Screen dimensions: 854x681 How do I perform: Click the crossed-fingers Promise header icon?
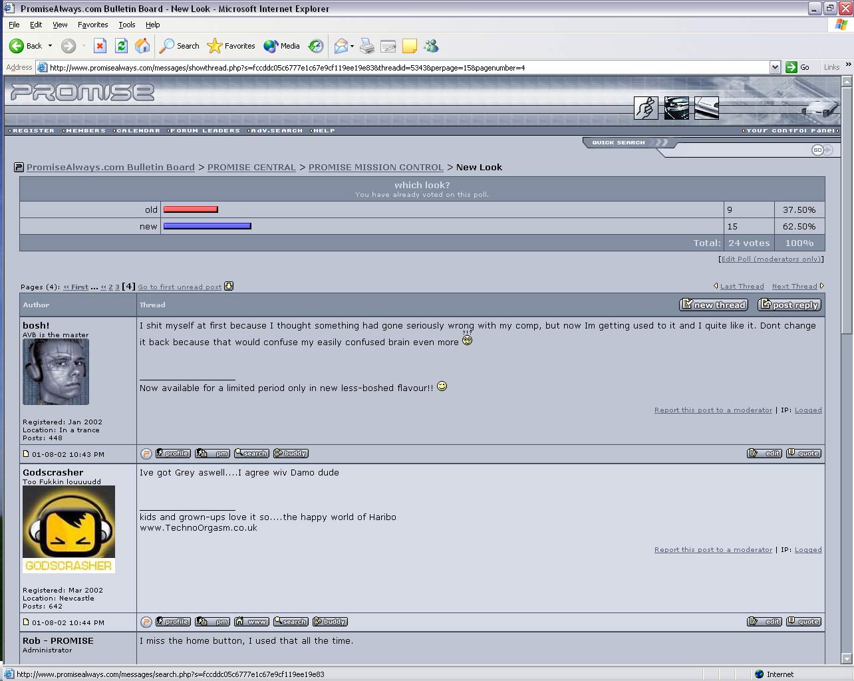point(646,108)
